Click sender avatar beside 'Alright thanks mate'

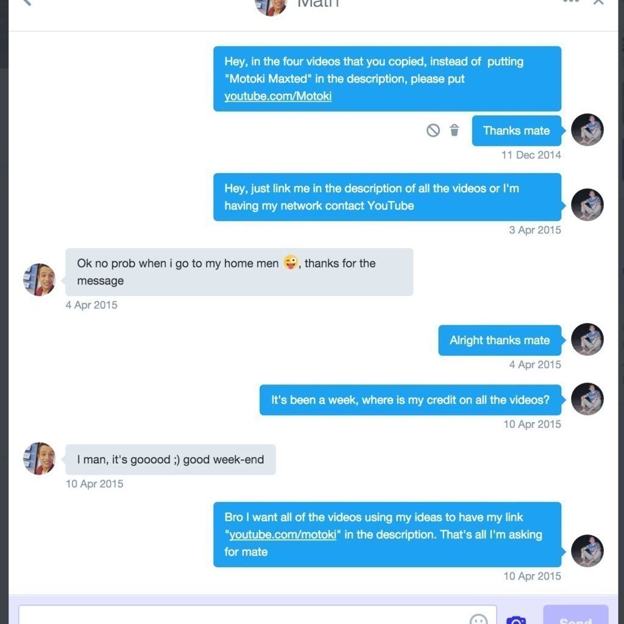point(587,339)
